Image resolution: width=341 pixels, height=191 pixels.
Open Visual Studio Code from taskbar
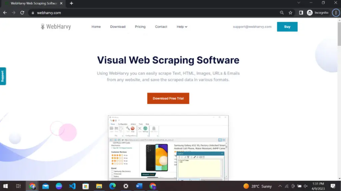click(x=72, y=186)
